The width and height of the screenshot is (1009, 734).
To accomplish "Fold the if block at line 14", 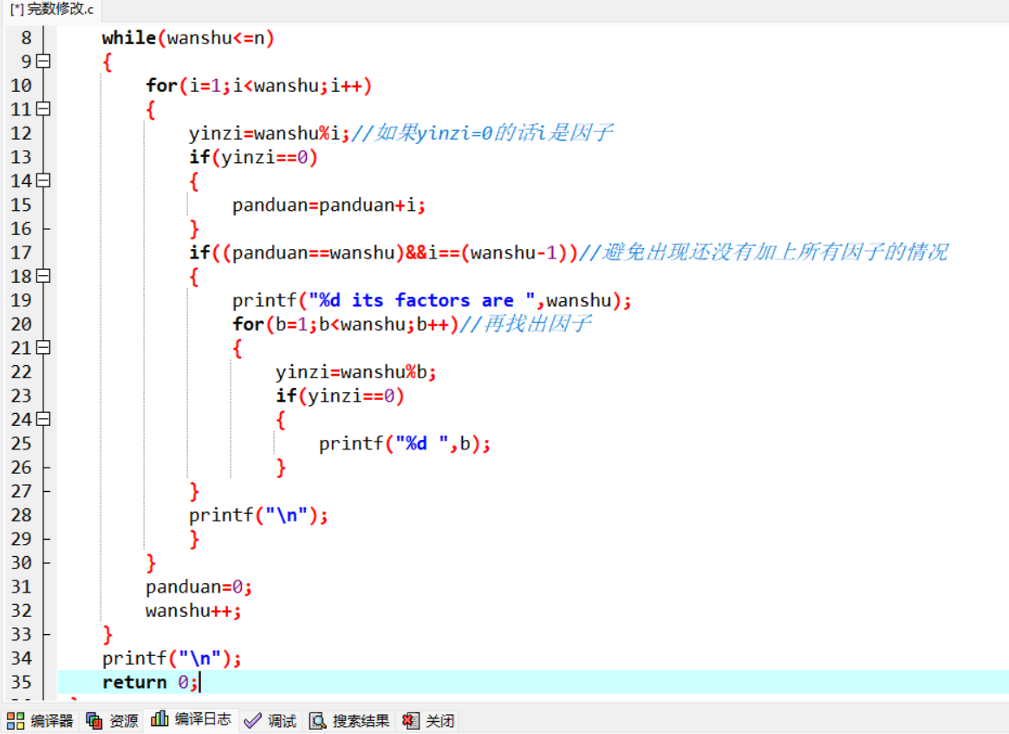I will [43, 180].
